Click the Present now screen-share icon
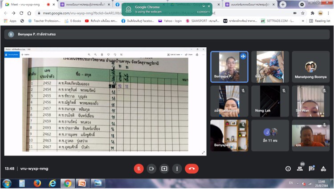This screenshot has height=189, width=334. [x=164, y=169]
